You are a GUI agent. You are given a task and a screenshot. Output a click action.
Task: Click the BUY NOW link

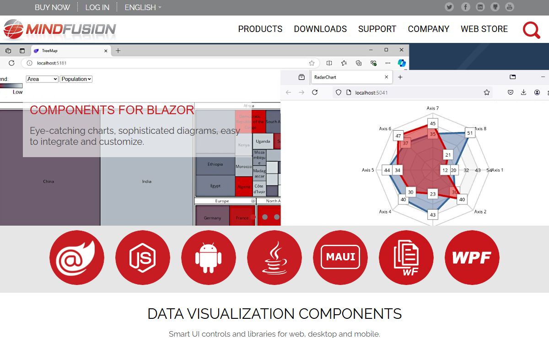pos(53,7)
